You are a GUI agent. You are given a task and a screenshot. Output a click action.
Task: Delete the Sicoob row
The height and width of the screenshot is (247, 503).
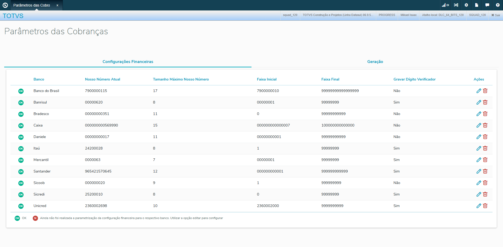point(485,183)
